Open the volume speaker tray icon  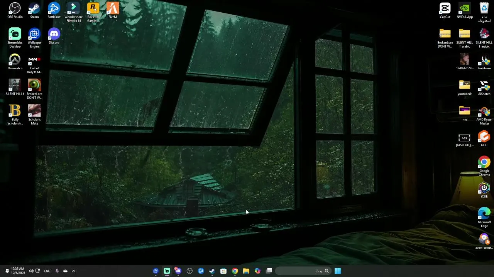click(31, 271)
